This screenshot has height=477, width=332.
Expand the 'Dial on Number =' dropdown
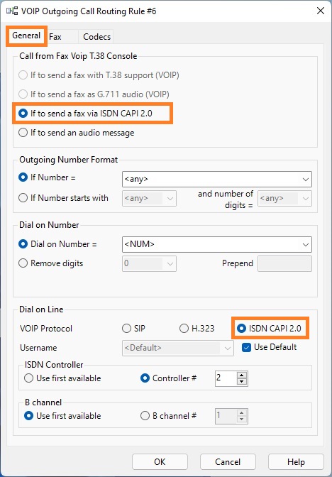click(306, 245)
